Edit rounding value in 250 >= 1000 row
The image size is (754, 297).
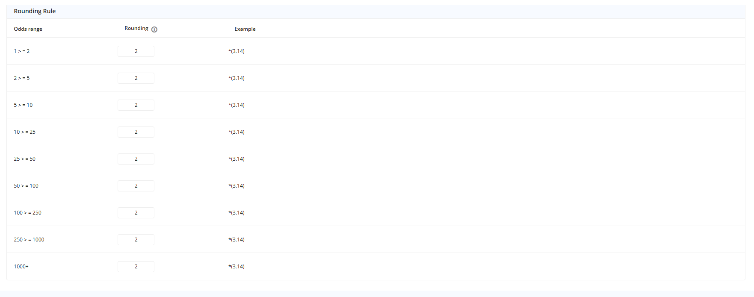[136, 240]
